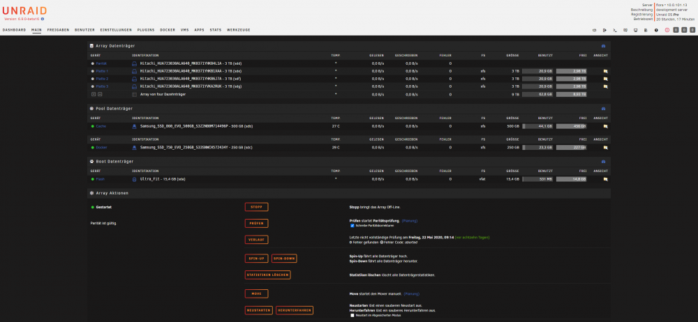Browse Cache pool via its folder icon
This screenshot has width=698, height=322.
click(x=605, y=126)
